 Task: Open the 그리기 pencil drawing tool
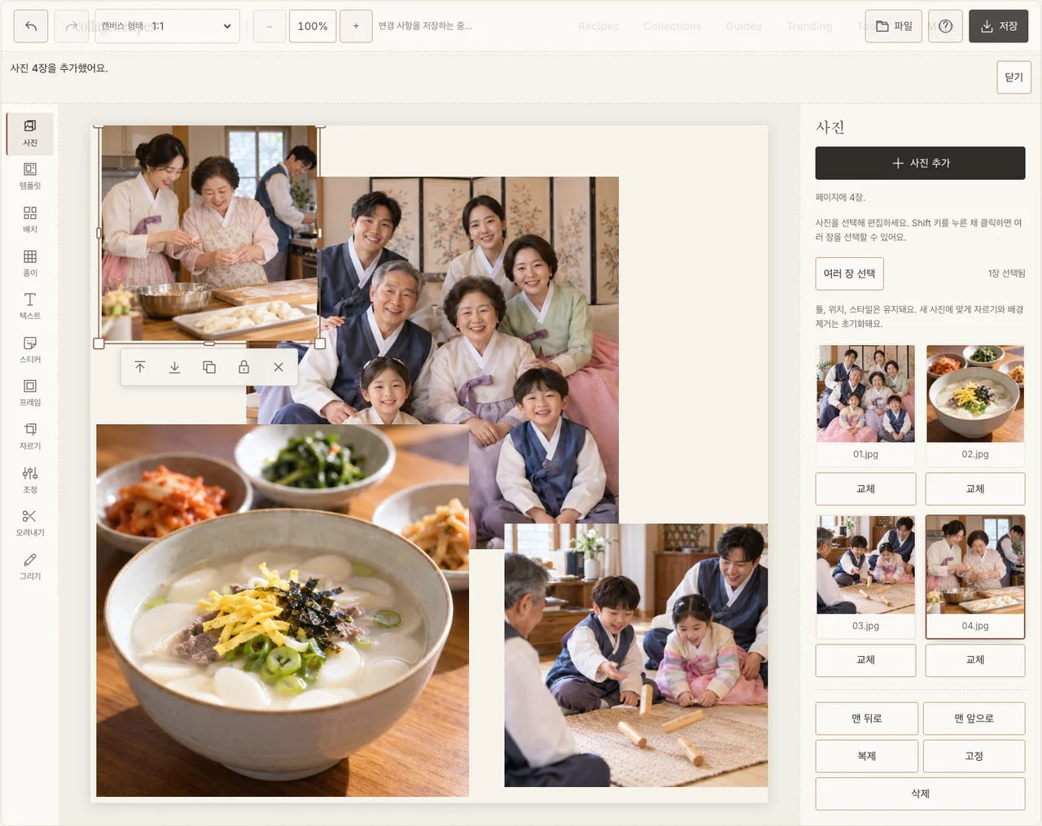(30, 567)
